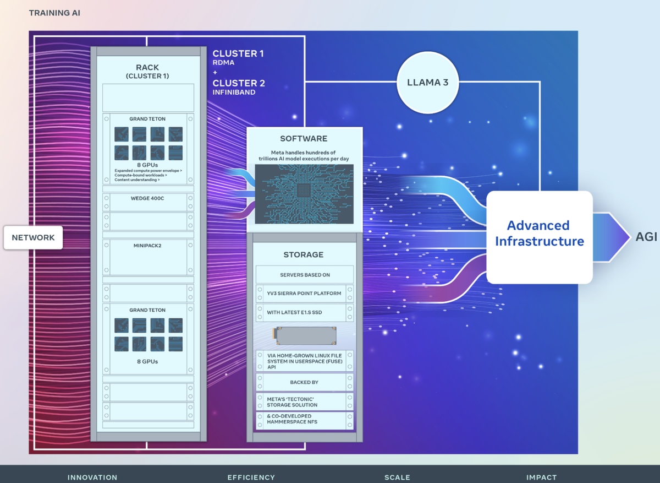
Task: Open 'Content understanding >' link
Action: pyautogui.click(x=137, y=180)
